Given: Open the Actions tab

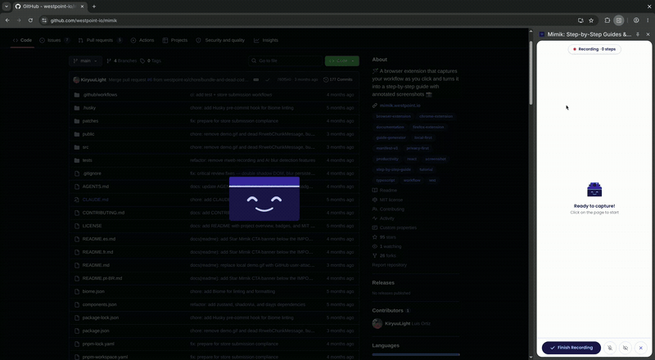Looking at the screenshot, I should click(142, 40).
